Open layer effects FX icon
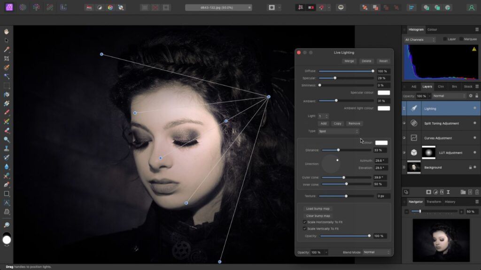 442,192
